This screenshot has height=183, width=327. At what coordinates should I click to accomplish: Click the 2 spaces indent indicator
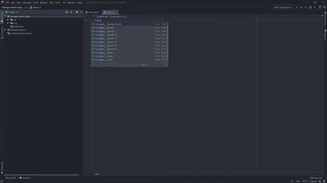(x=313, y=181)
